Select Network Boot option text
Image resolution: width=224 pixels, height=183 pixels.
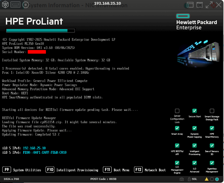(x=155, y=170)
